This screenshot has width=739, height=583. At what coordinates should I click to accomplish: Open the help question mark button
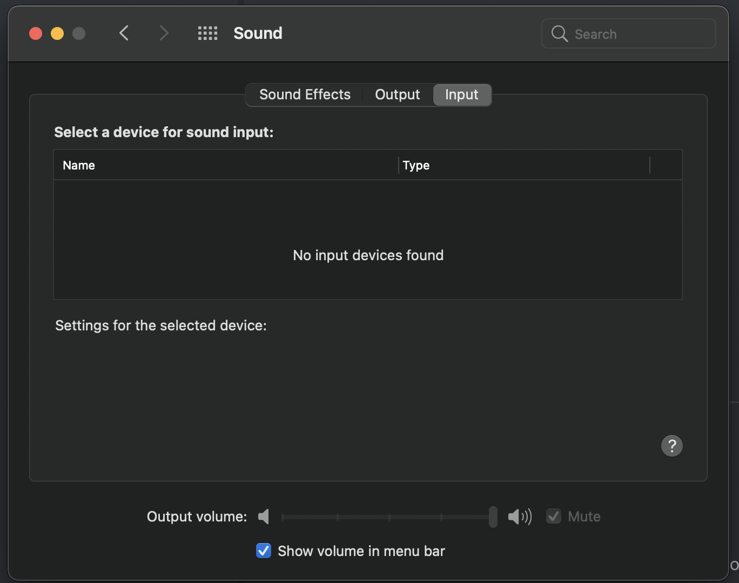click(671, 445)
